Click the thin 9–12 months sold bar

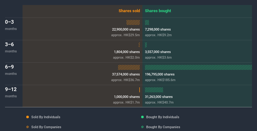(140, 90)
